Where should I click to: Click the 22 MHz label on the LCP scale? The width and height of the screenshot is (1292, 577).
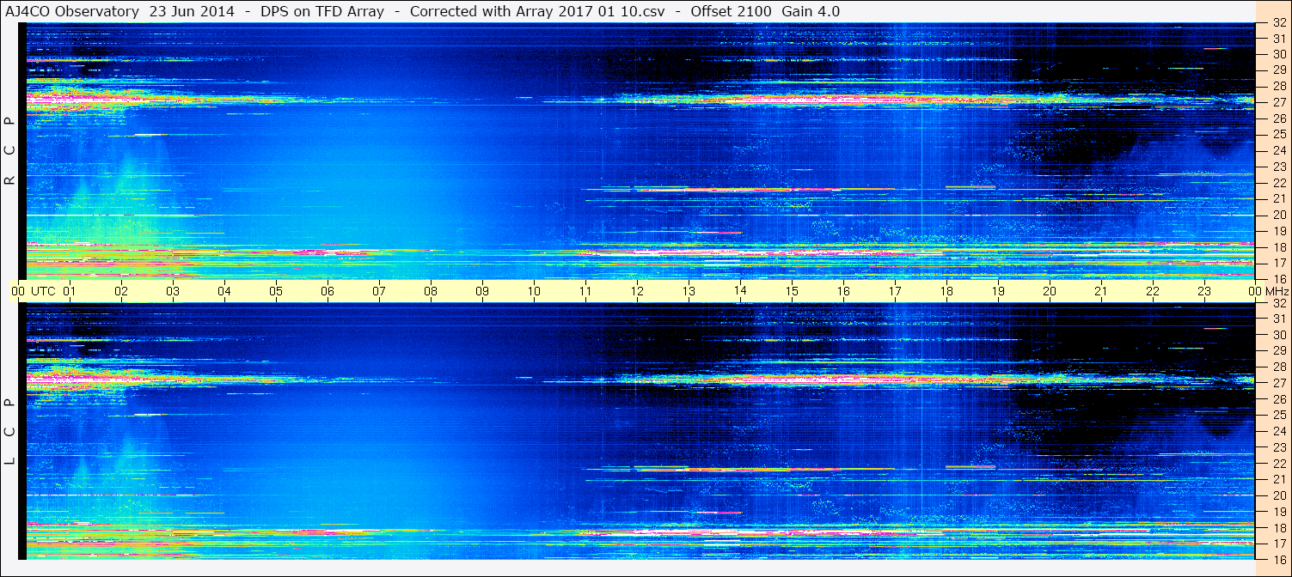pyautogui.click(x=1278, y=464)
